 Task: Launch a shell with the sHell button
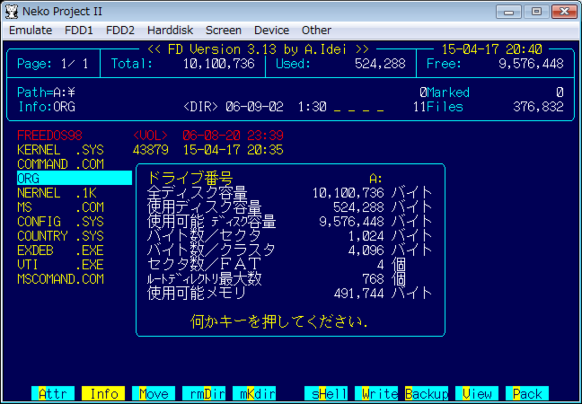326,393
